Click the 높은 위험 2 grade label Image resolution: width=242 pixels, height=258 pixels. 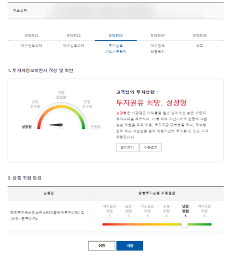(129, 211)
